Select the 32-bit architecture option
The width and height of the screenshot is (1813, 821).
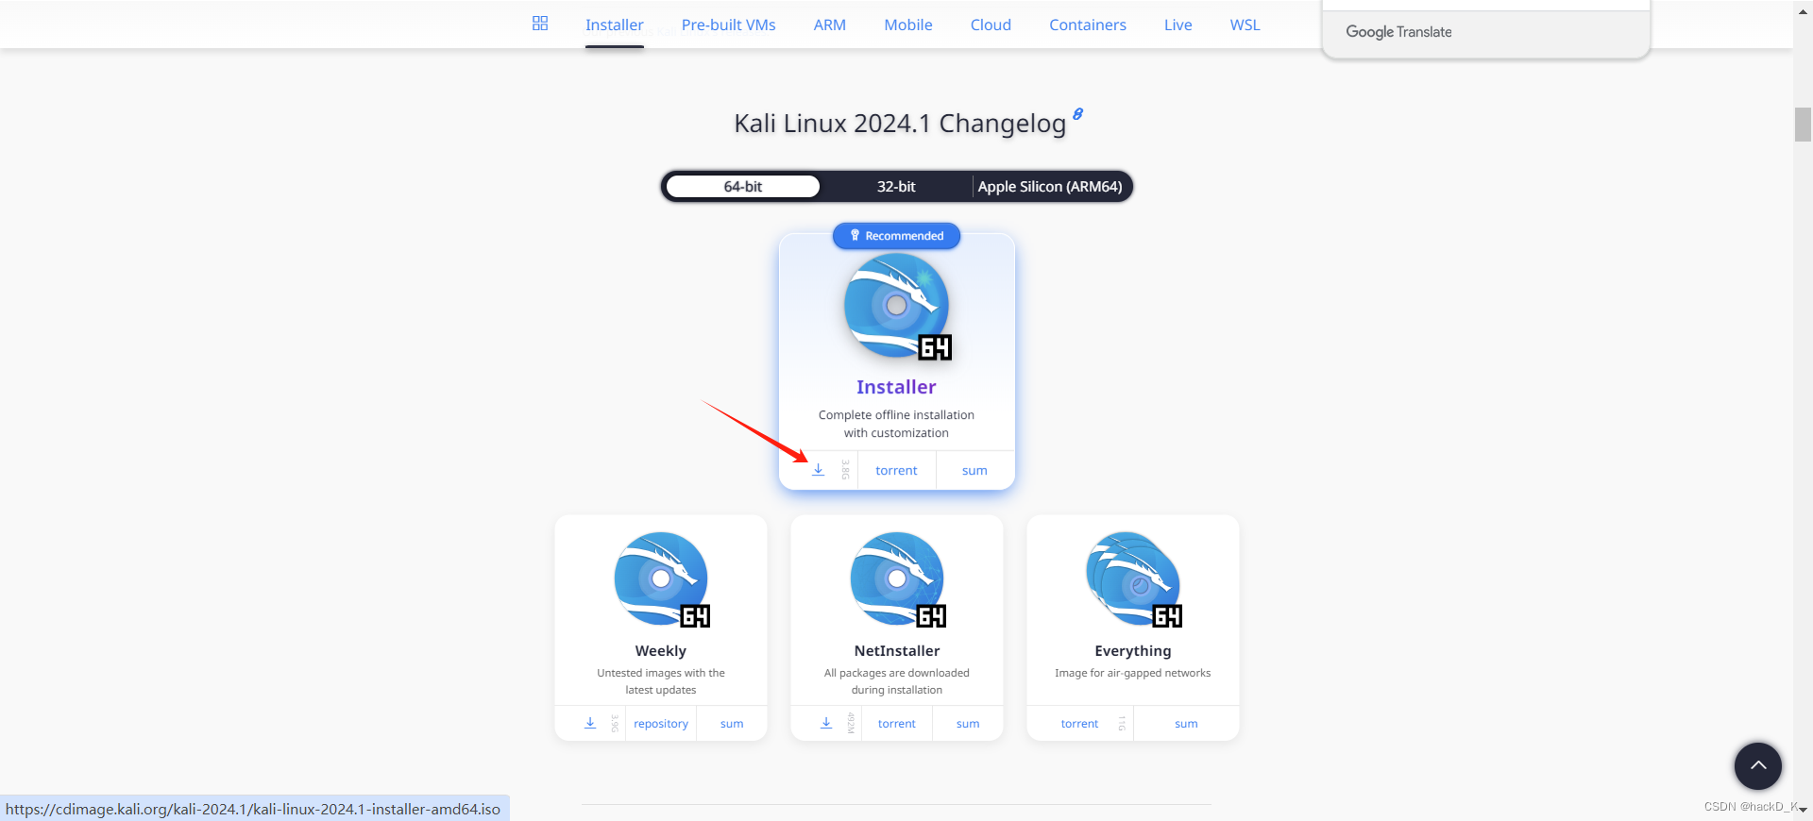point(896,187)
